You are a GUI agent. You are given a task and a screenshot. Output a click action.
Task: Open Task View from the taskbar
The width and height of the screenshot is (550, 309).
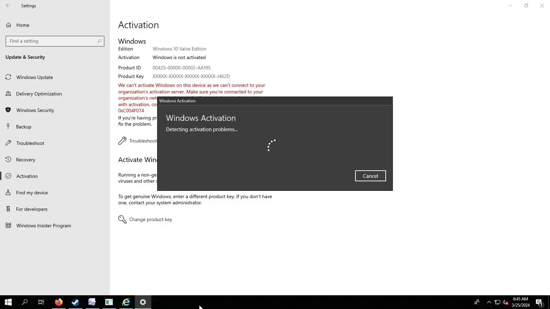(x=41, y=302)
